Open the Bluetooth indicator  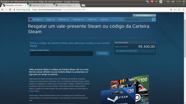tap(164, 2)
